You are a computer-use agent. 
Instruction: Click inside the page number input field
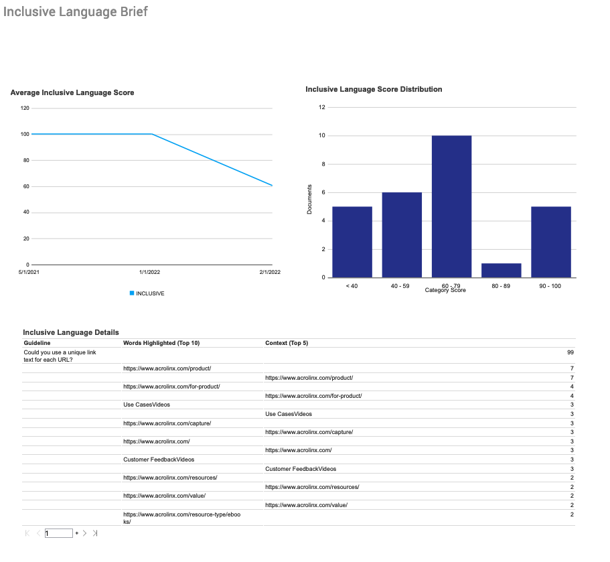58,533
